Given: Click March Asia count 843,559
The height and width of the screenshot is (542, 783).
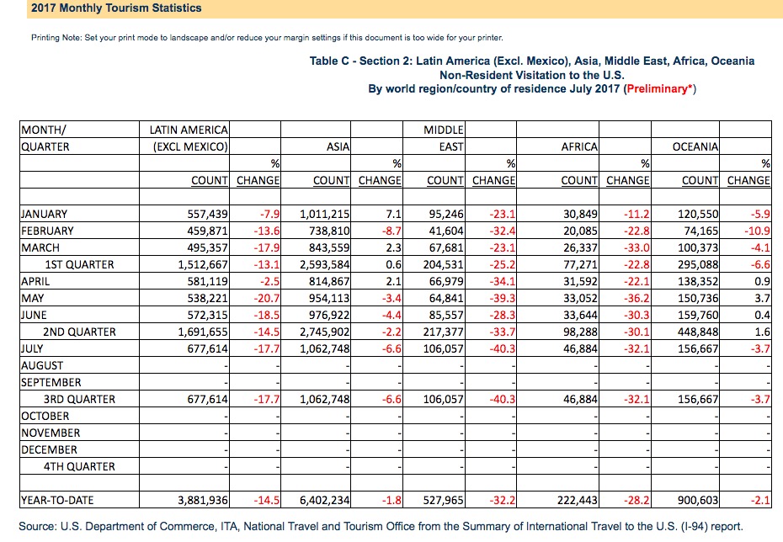Looking at the screenshot, I should [329, 248].
